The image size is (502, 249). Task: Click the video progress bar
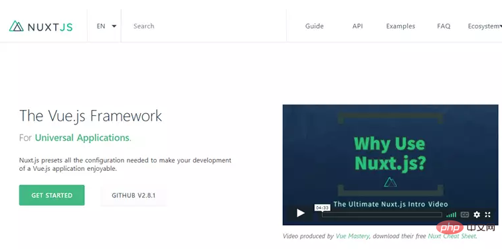tap(382, 215)
